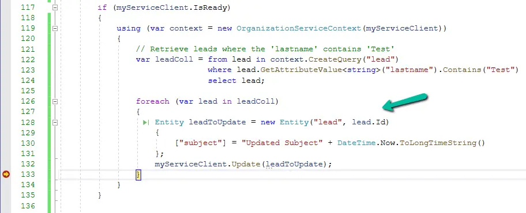Collapse the using block at line 119
This screenshot has height=213, width=526.
pyautogui.click(x=55, y=28)
